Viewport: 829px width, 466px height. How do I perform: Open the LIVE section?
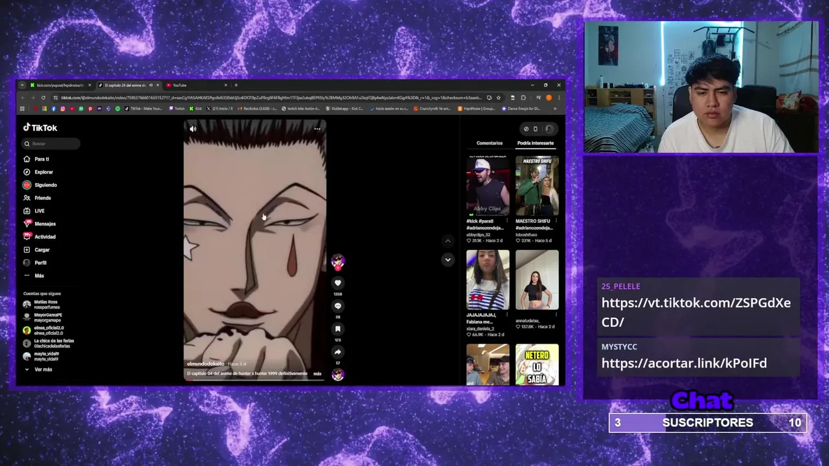coord(34,210)
